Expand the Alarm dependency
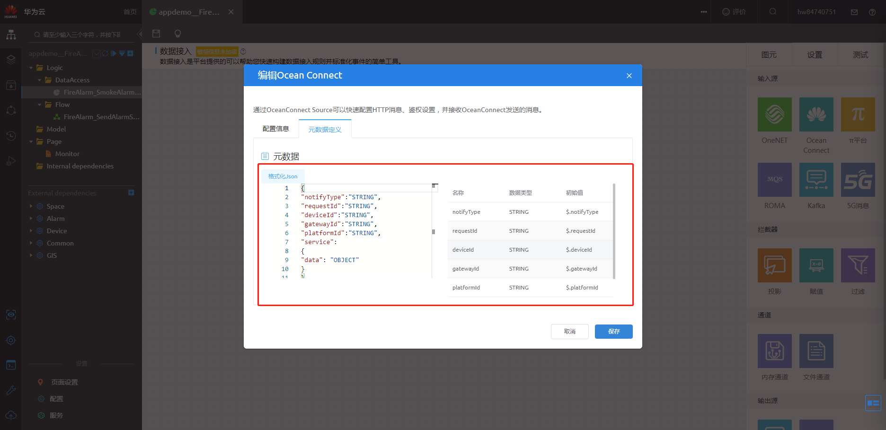This screenshot has height=430, width=886. point(31,219)
